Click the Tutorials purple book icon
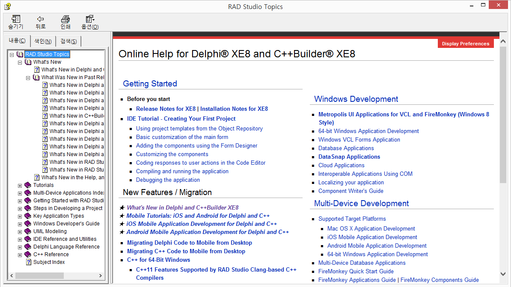 point(28,185)
